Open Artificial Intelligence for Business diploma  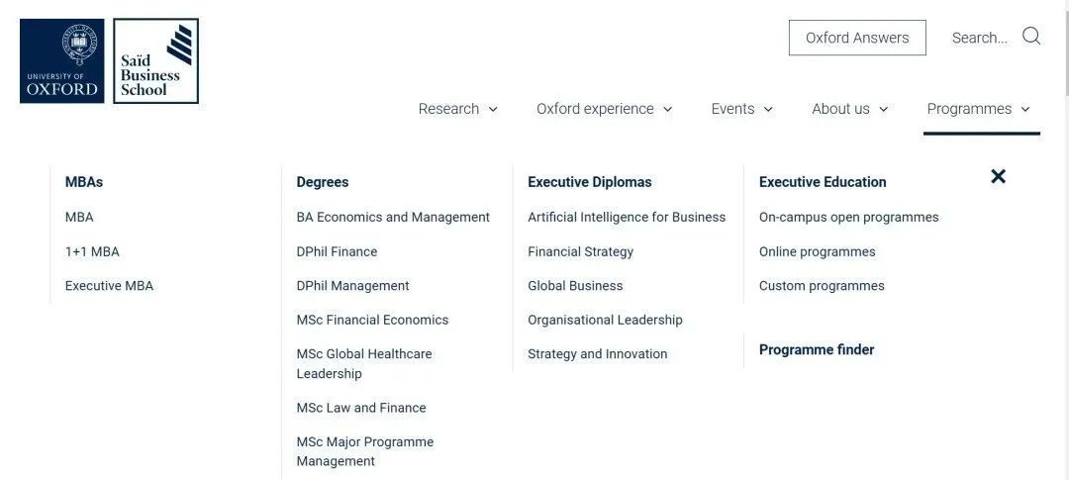(627, 217)
